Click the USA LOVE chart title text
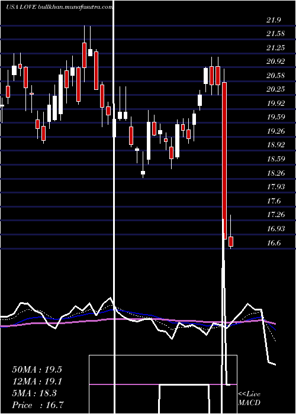 coord(22,7)
